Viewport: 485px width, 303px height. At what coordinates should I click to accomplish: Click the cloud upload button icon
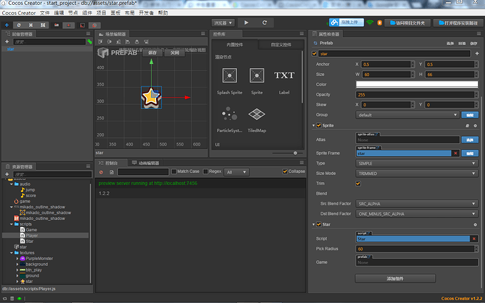[334, 22]
